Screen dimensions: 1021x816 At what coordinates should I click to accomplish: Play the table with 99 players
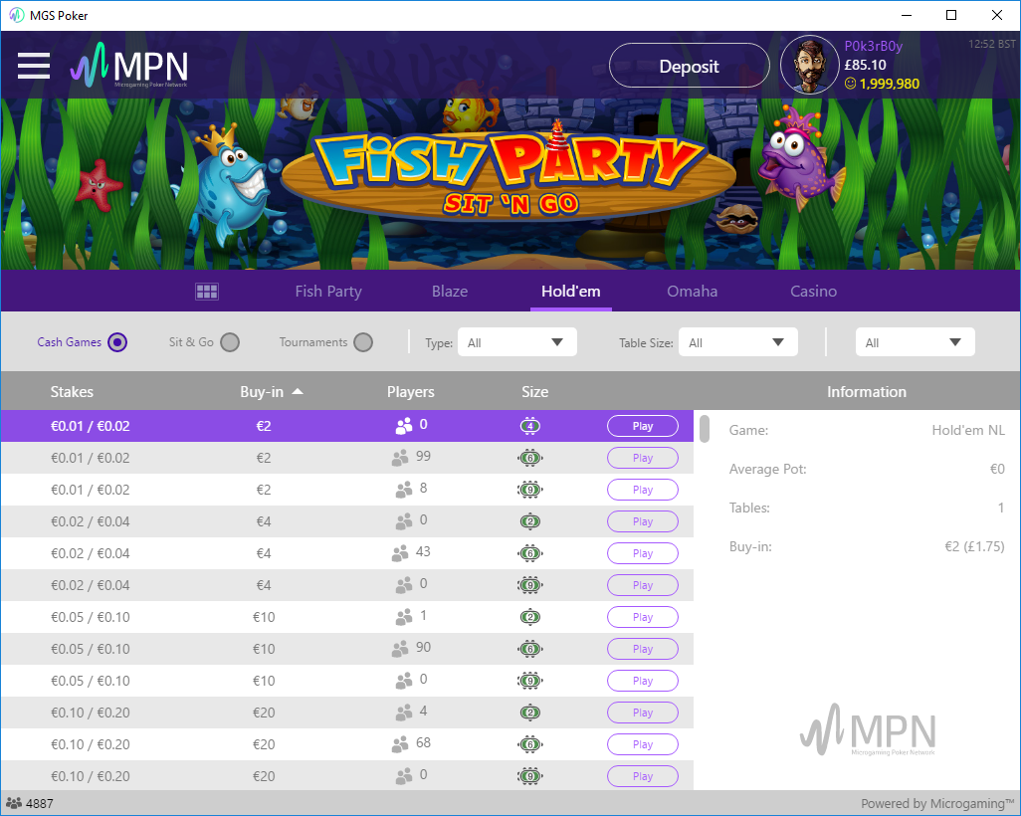click(x=643, y=458)
